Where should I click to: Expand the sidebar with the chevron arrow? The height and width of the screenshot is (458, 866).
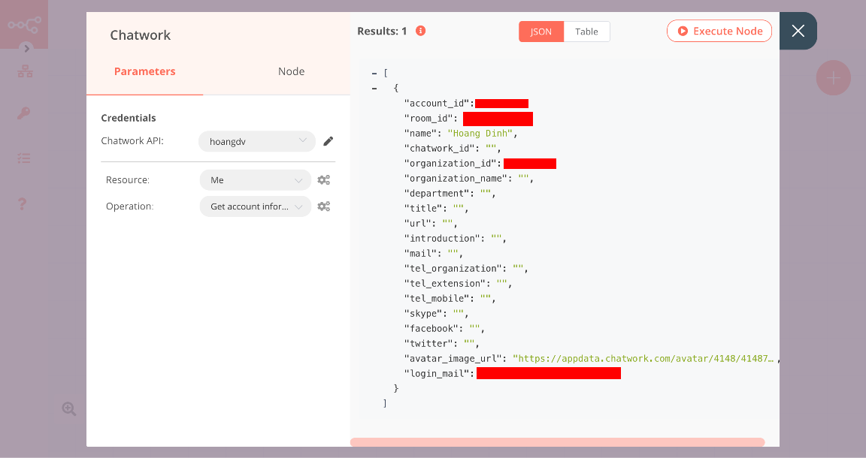(x=26, y=49)
